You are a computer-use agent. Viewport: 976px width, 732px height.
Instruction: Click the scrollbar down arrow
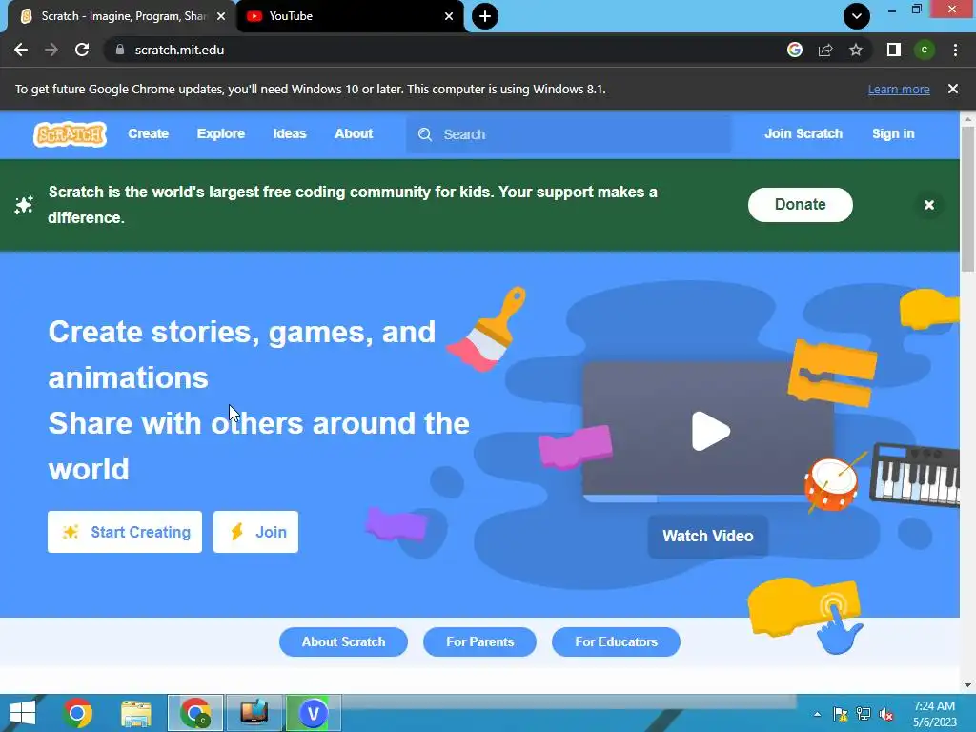click(968, 685)
